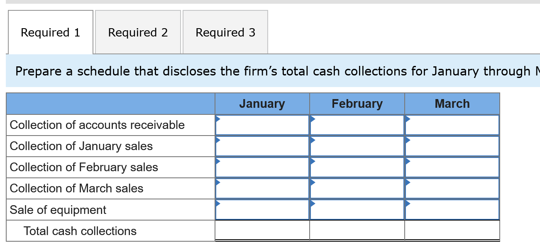Click the blue flag in February accounts receivable cell
The width and height of the screenshot is (540, 245).
(x=312, y=119)
